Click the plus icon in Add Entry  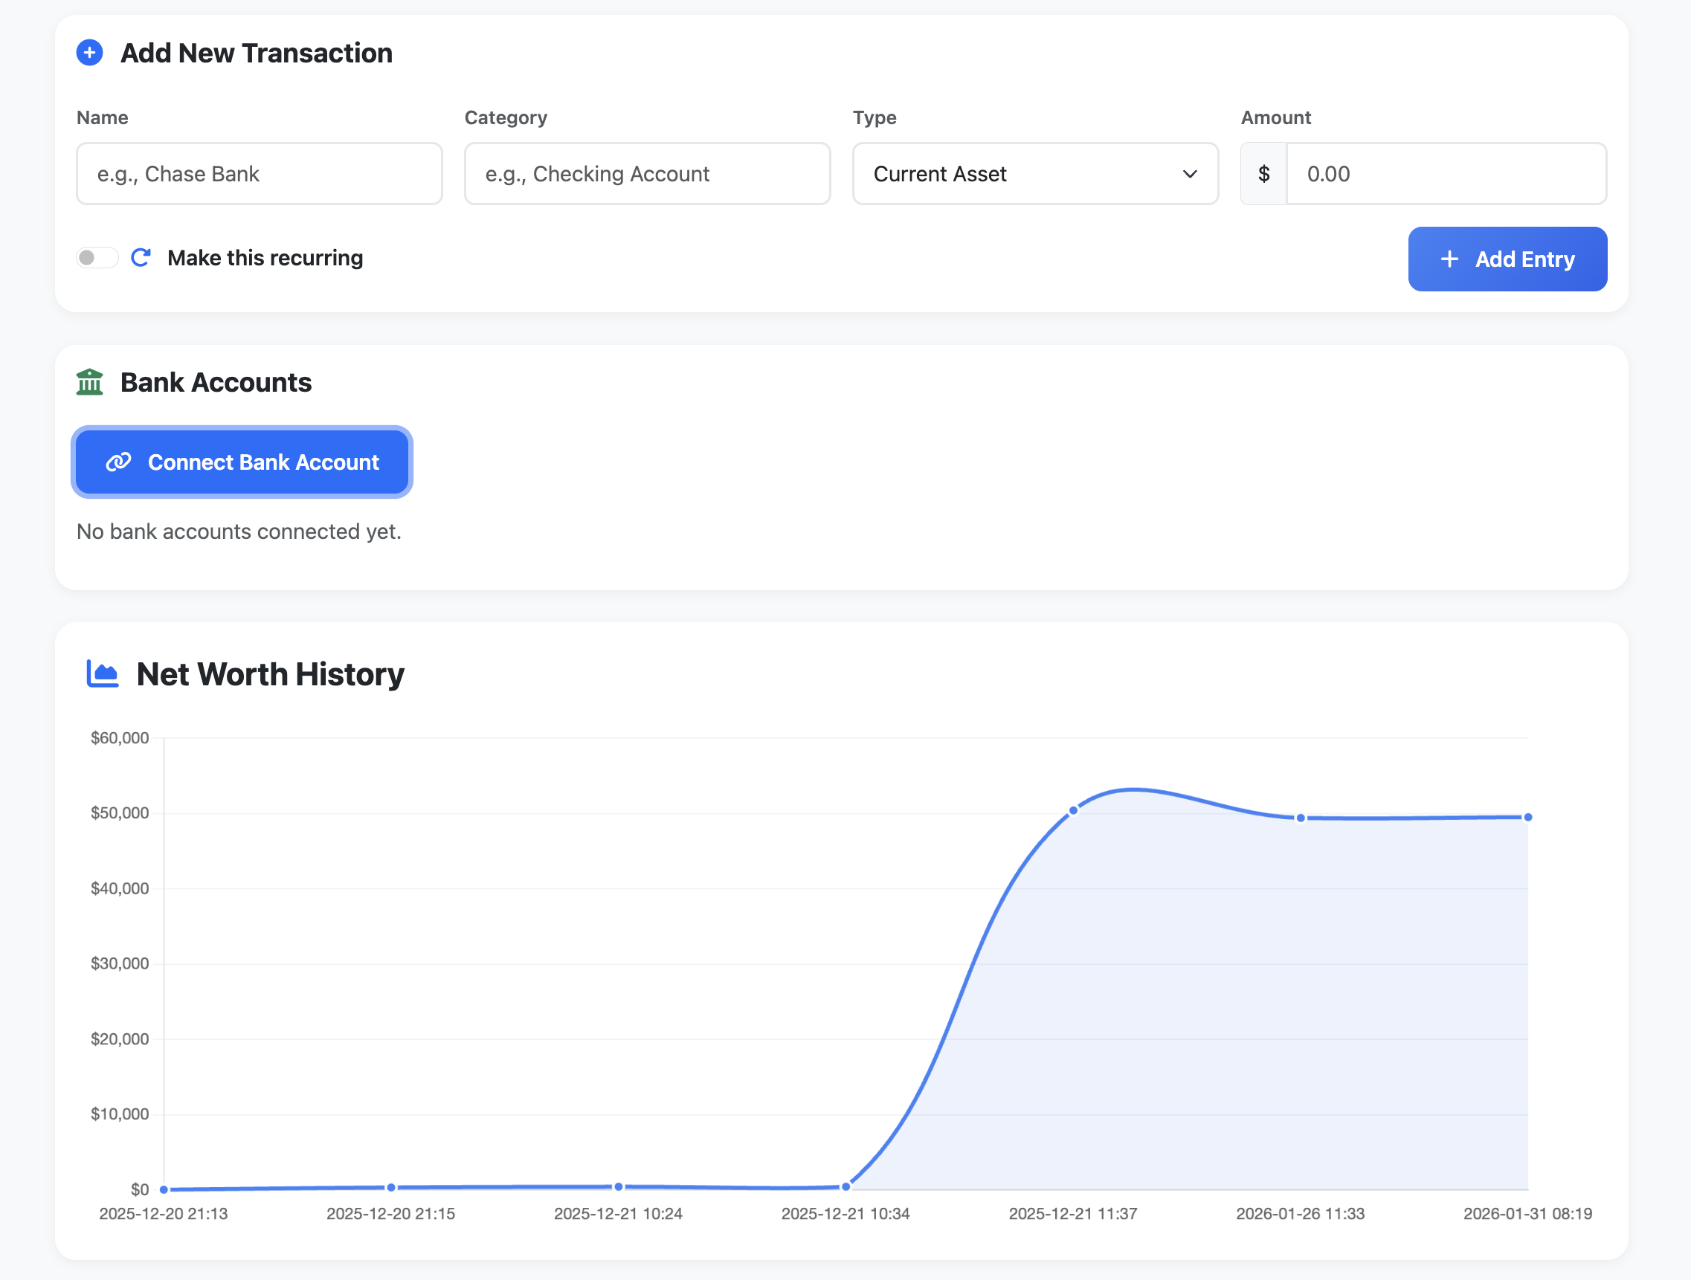[x=1449, y=260]
